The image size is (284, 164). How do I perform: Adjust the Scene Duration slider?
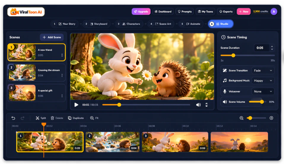(x=247, y=55)
